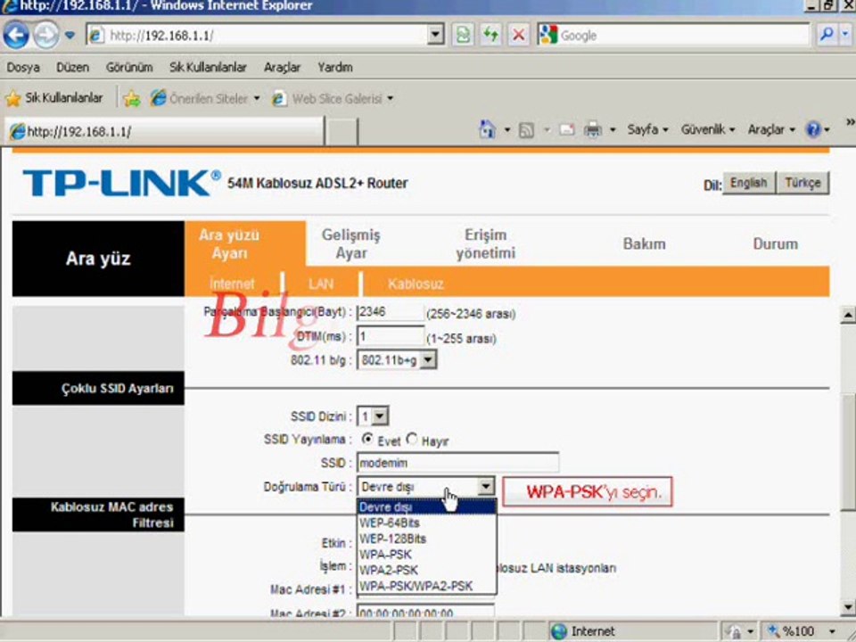This screenshot has height=642, width=856.
Task: Select Evet for SSID Yayınlama
Action: 367,439
